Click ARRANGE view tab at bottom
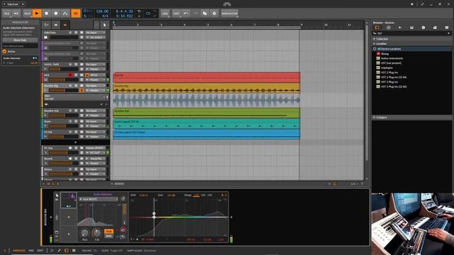 pos(19,251)
